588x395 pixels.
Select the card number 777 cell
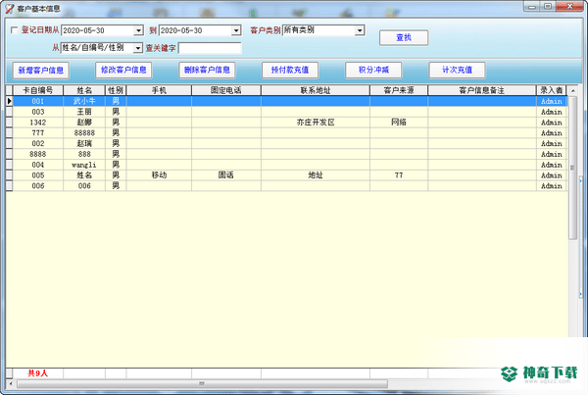coord(38,132)
